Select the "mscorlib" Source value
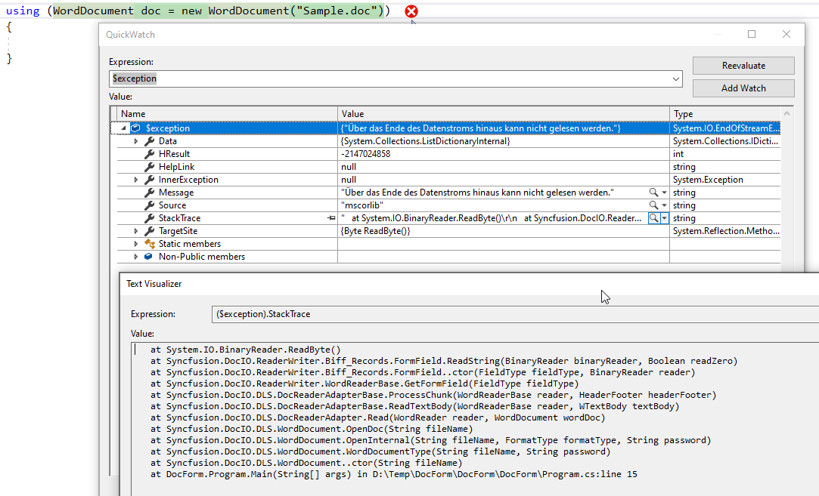This screenshot has width=819, height=496. pyautogui.click(x=362, y=205)
